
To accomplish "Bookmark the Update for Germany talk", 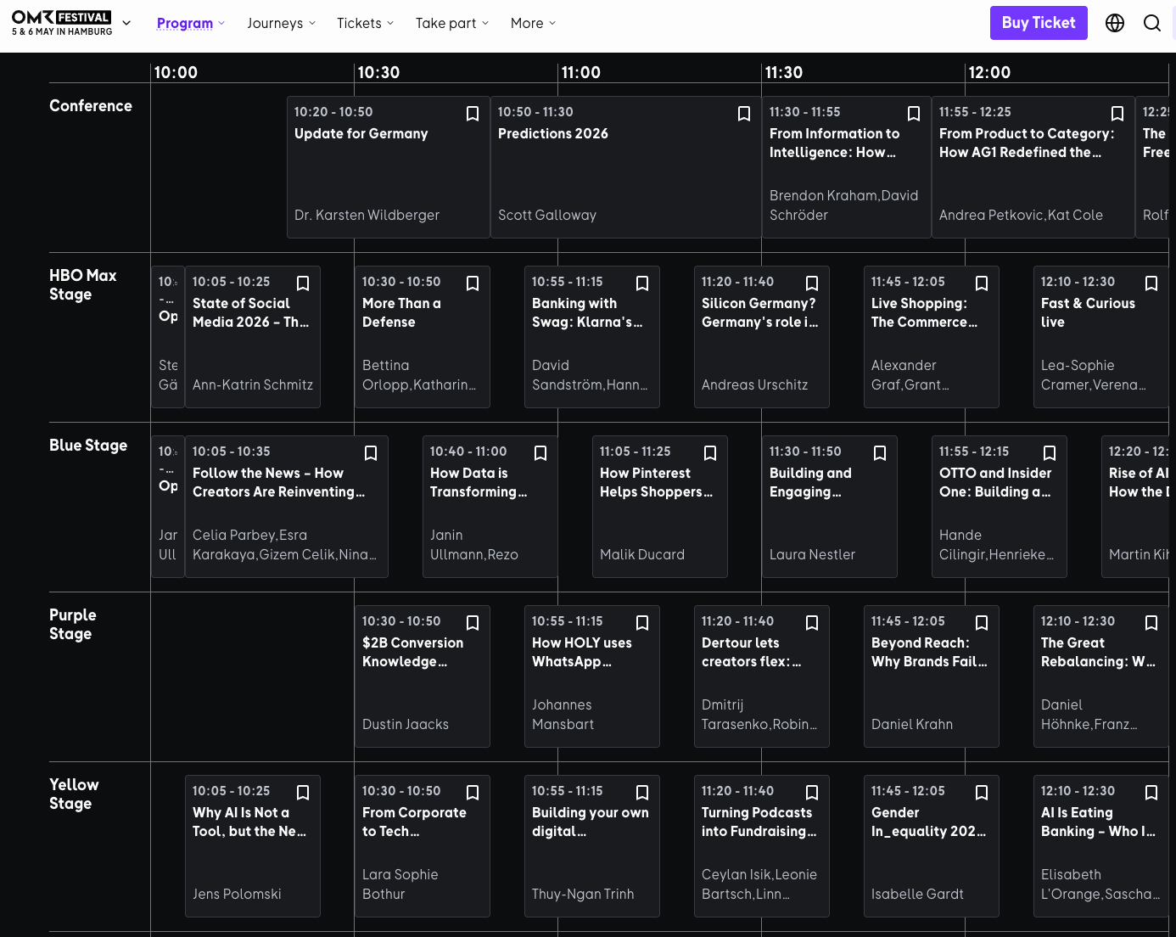I will click(472, 113).
